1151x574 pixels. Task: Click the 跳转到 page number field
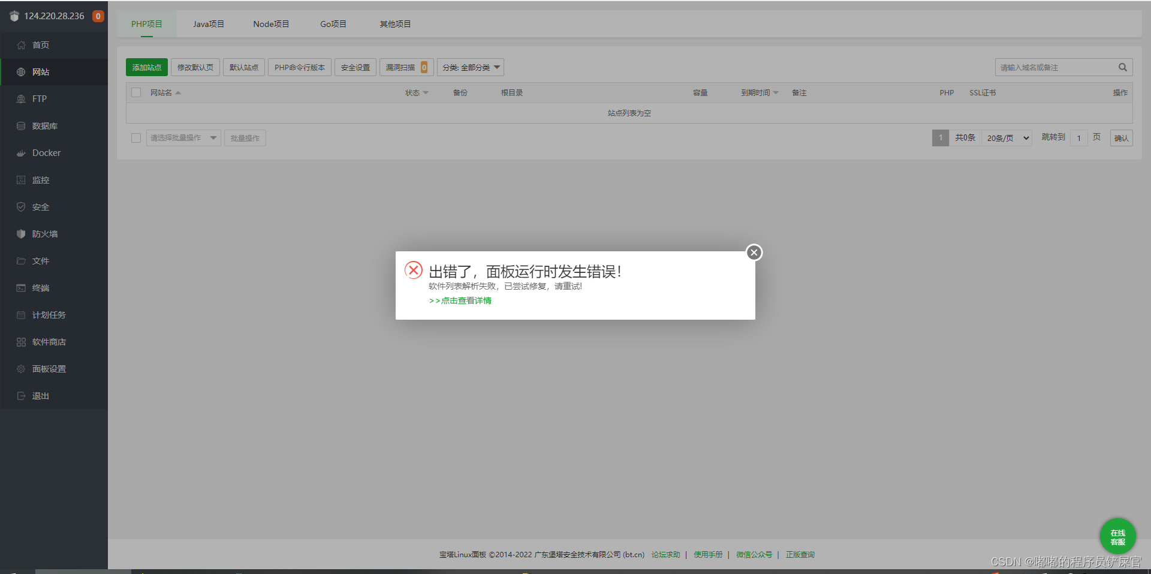point(1079,138)
